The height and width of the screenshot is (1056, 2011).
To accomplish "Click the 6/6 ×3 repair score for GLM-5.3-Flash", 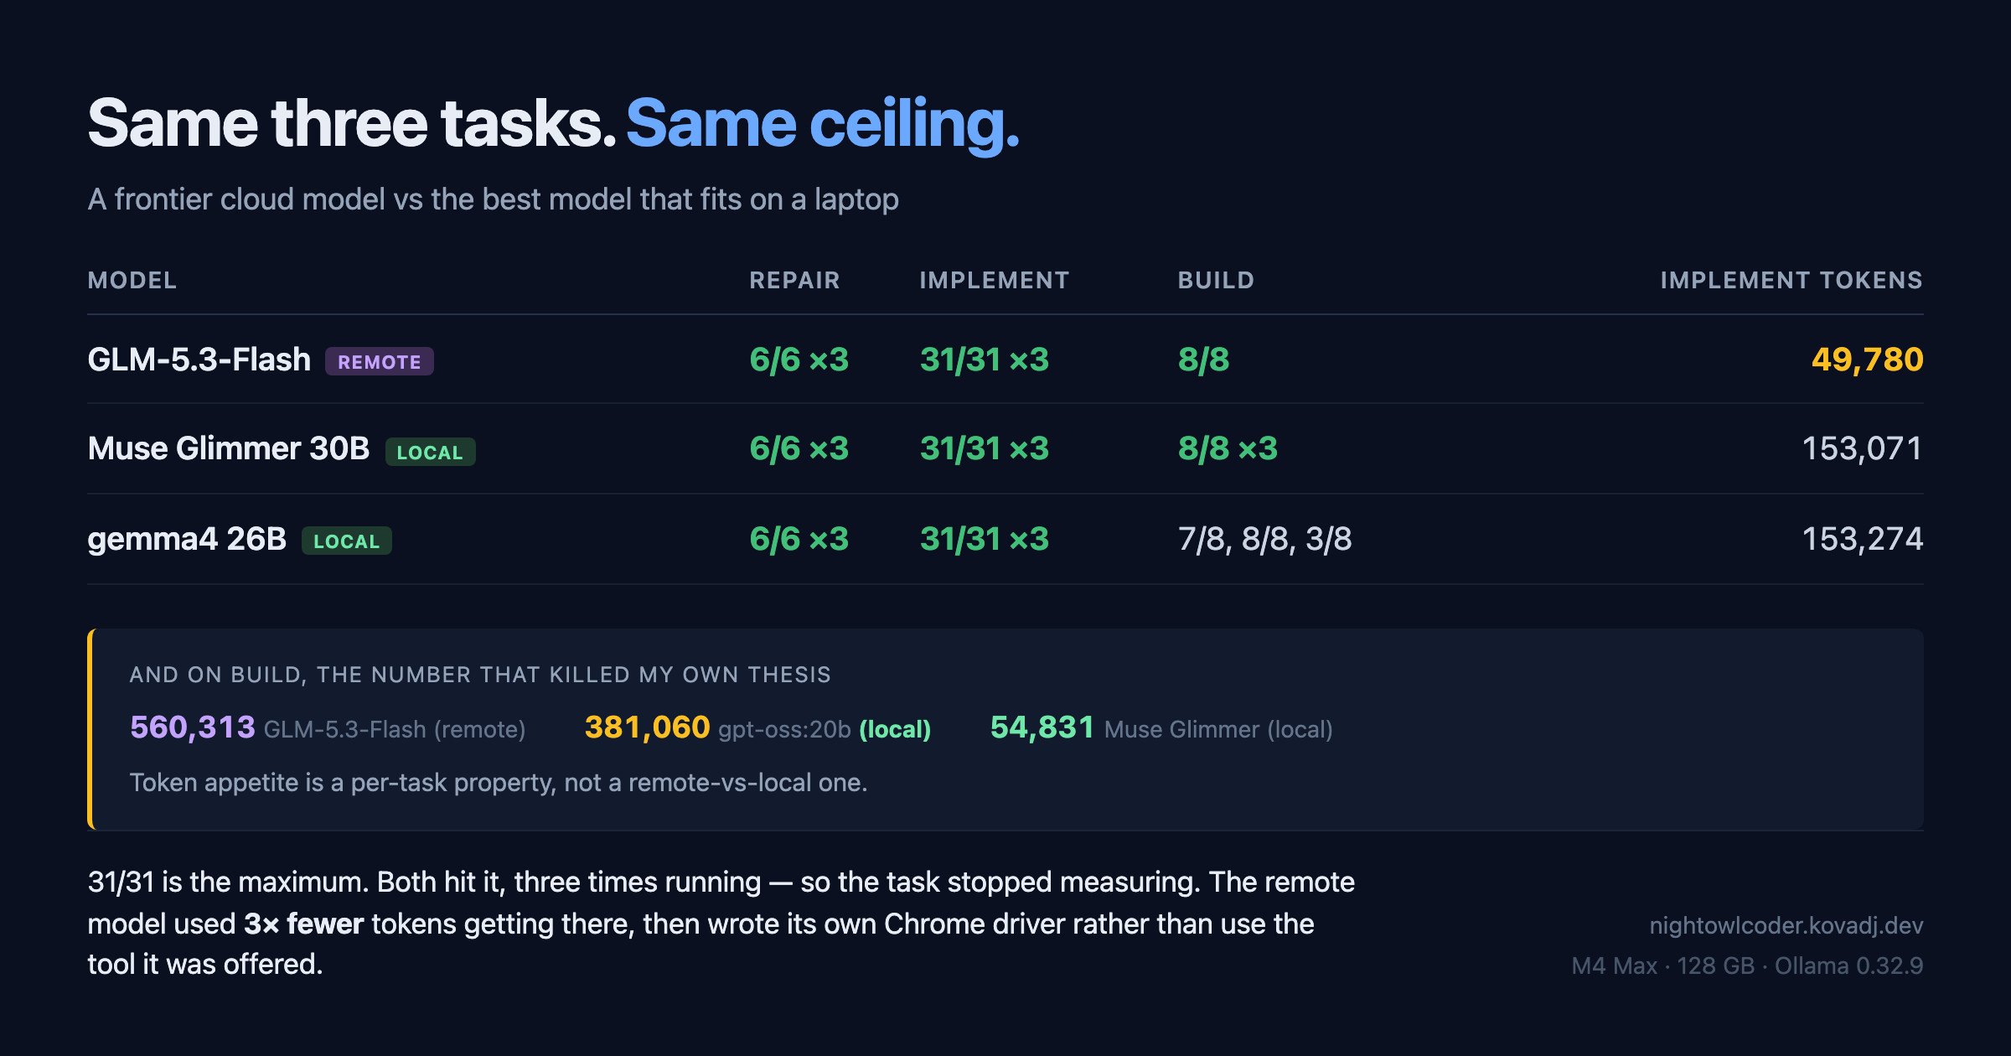I will 799,360.
